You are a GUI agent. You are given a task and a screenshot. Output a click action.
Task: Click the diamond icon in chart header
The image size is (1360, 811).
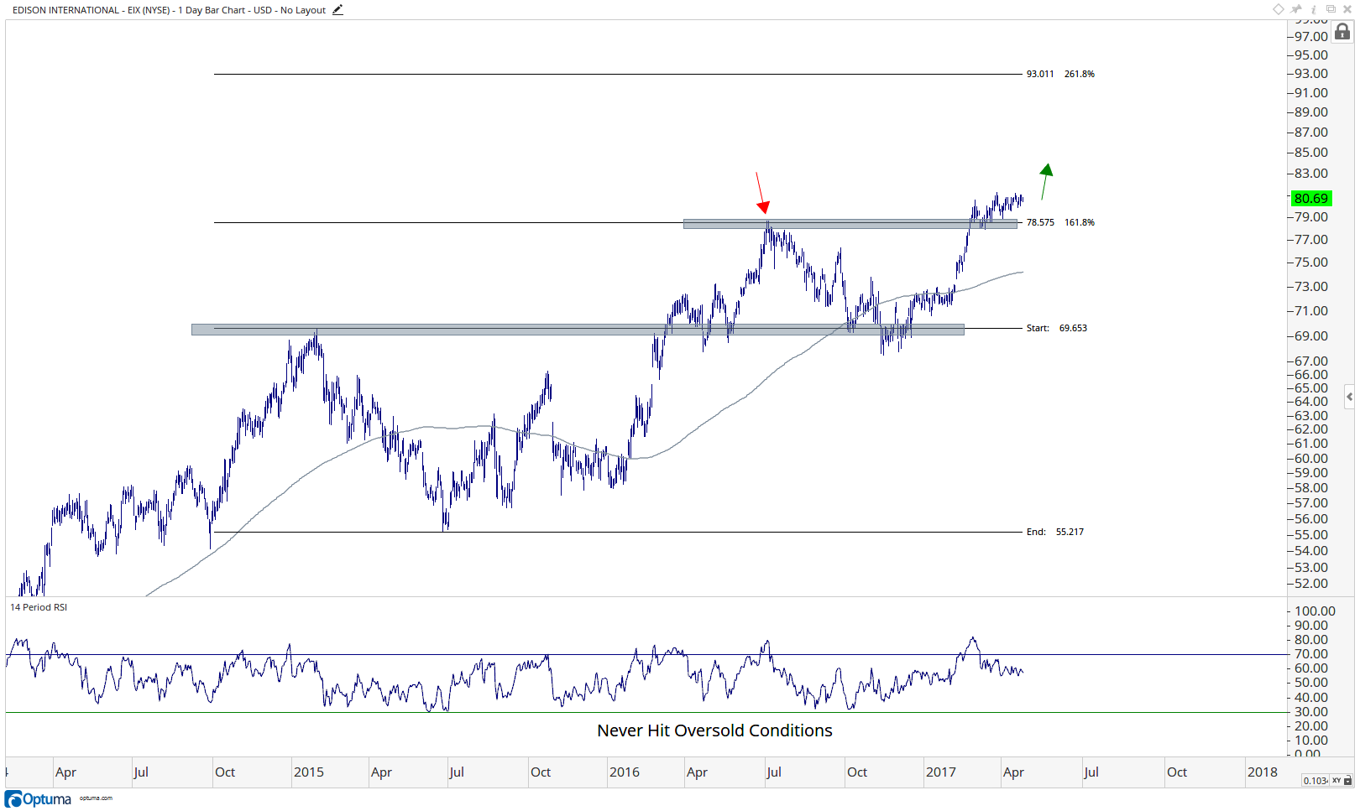click(x=1279, y=9)
